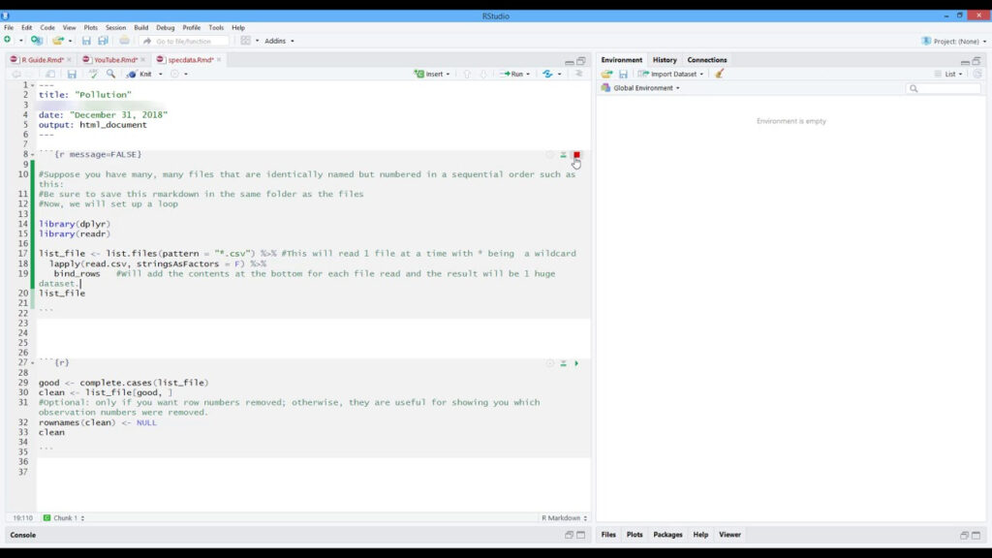Click the workspace panes grid icon
992x558 pixels.
tap(245, 41)
